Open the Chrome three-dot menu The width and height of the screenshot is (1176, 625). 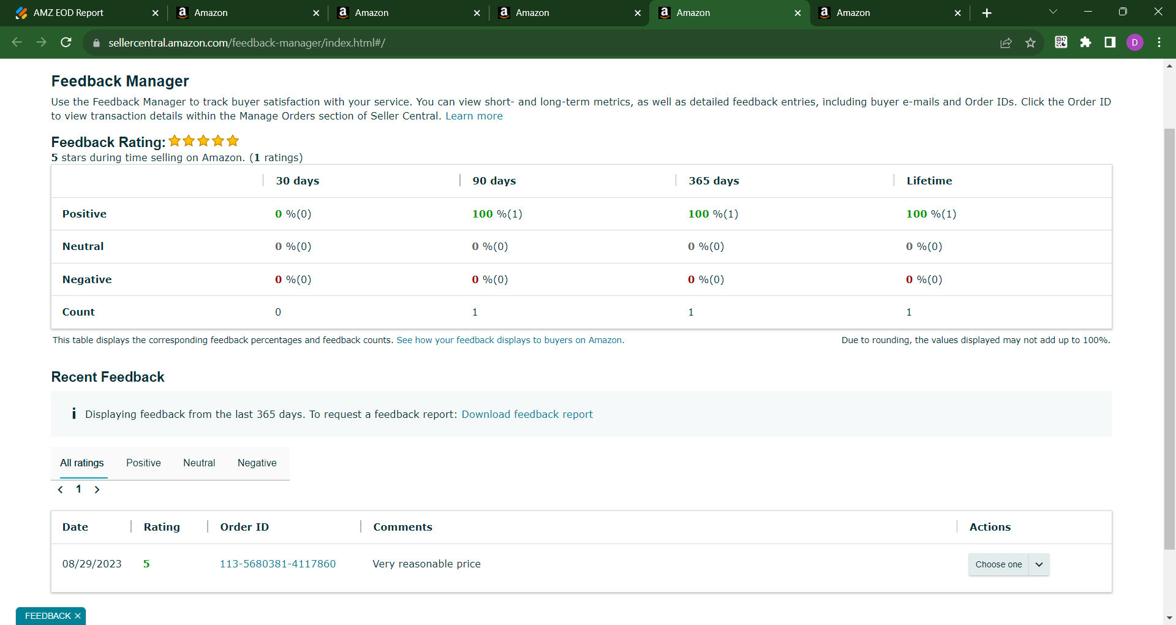[1159, 42]
